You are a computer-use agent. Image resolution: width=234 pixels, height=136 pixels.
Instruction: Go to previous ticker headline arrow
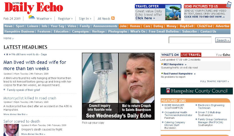[x=4, y=54]
